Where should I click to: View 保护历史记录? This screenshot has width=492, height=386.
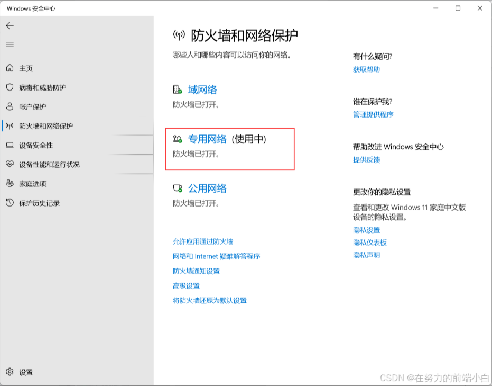pos(40,203)
